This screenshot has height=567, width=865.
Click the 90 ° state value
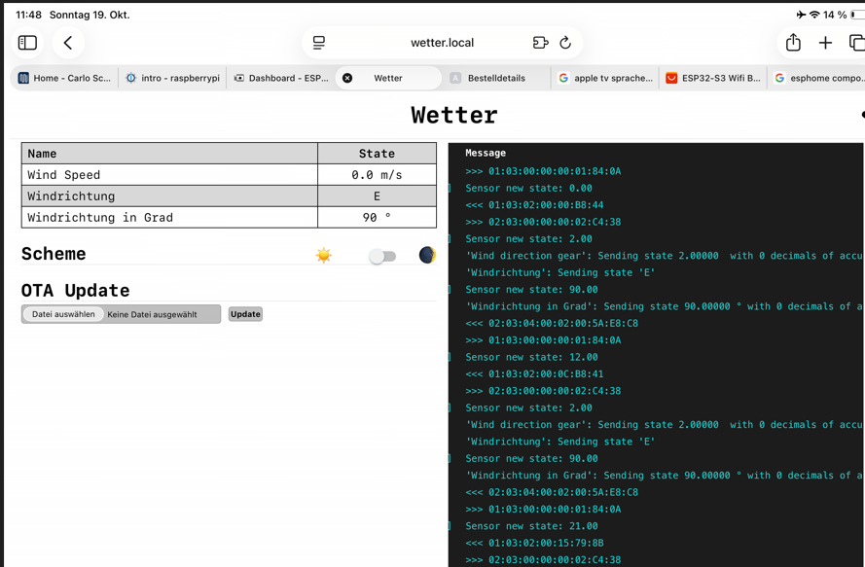[377, 218]
